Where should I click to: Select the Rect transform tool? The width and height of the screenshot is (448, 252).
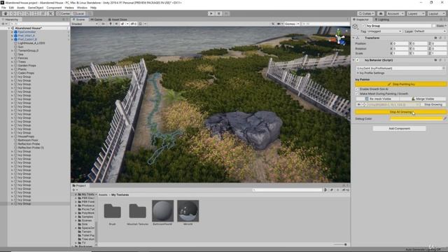point(36,13)
